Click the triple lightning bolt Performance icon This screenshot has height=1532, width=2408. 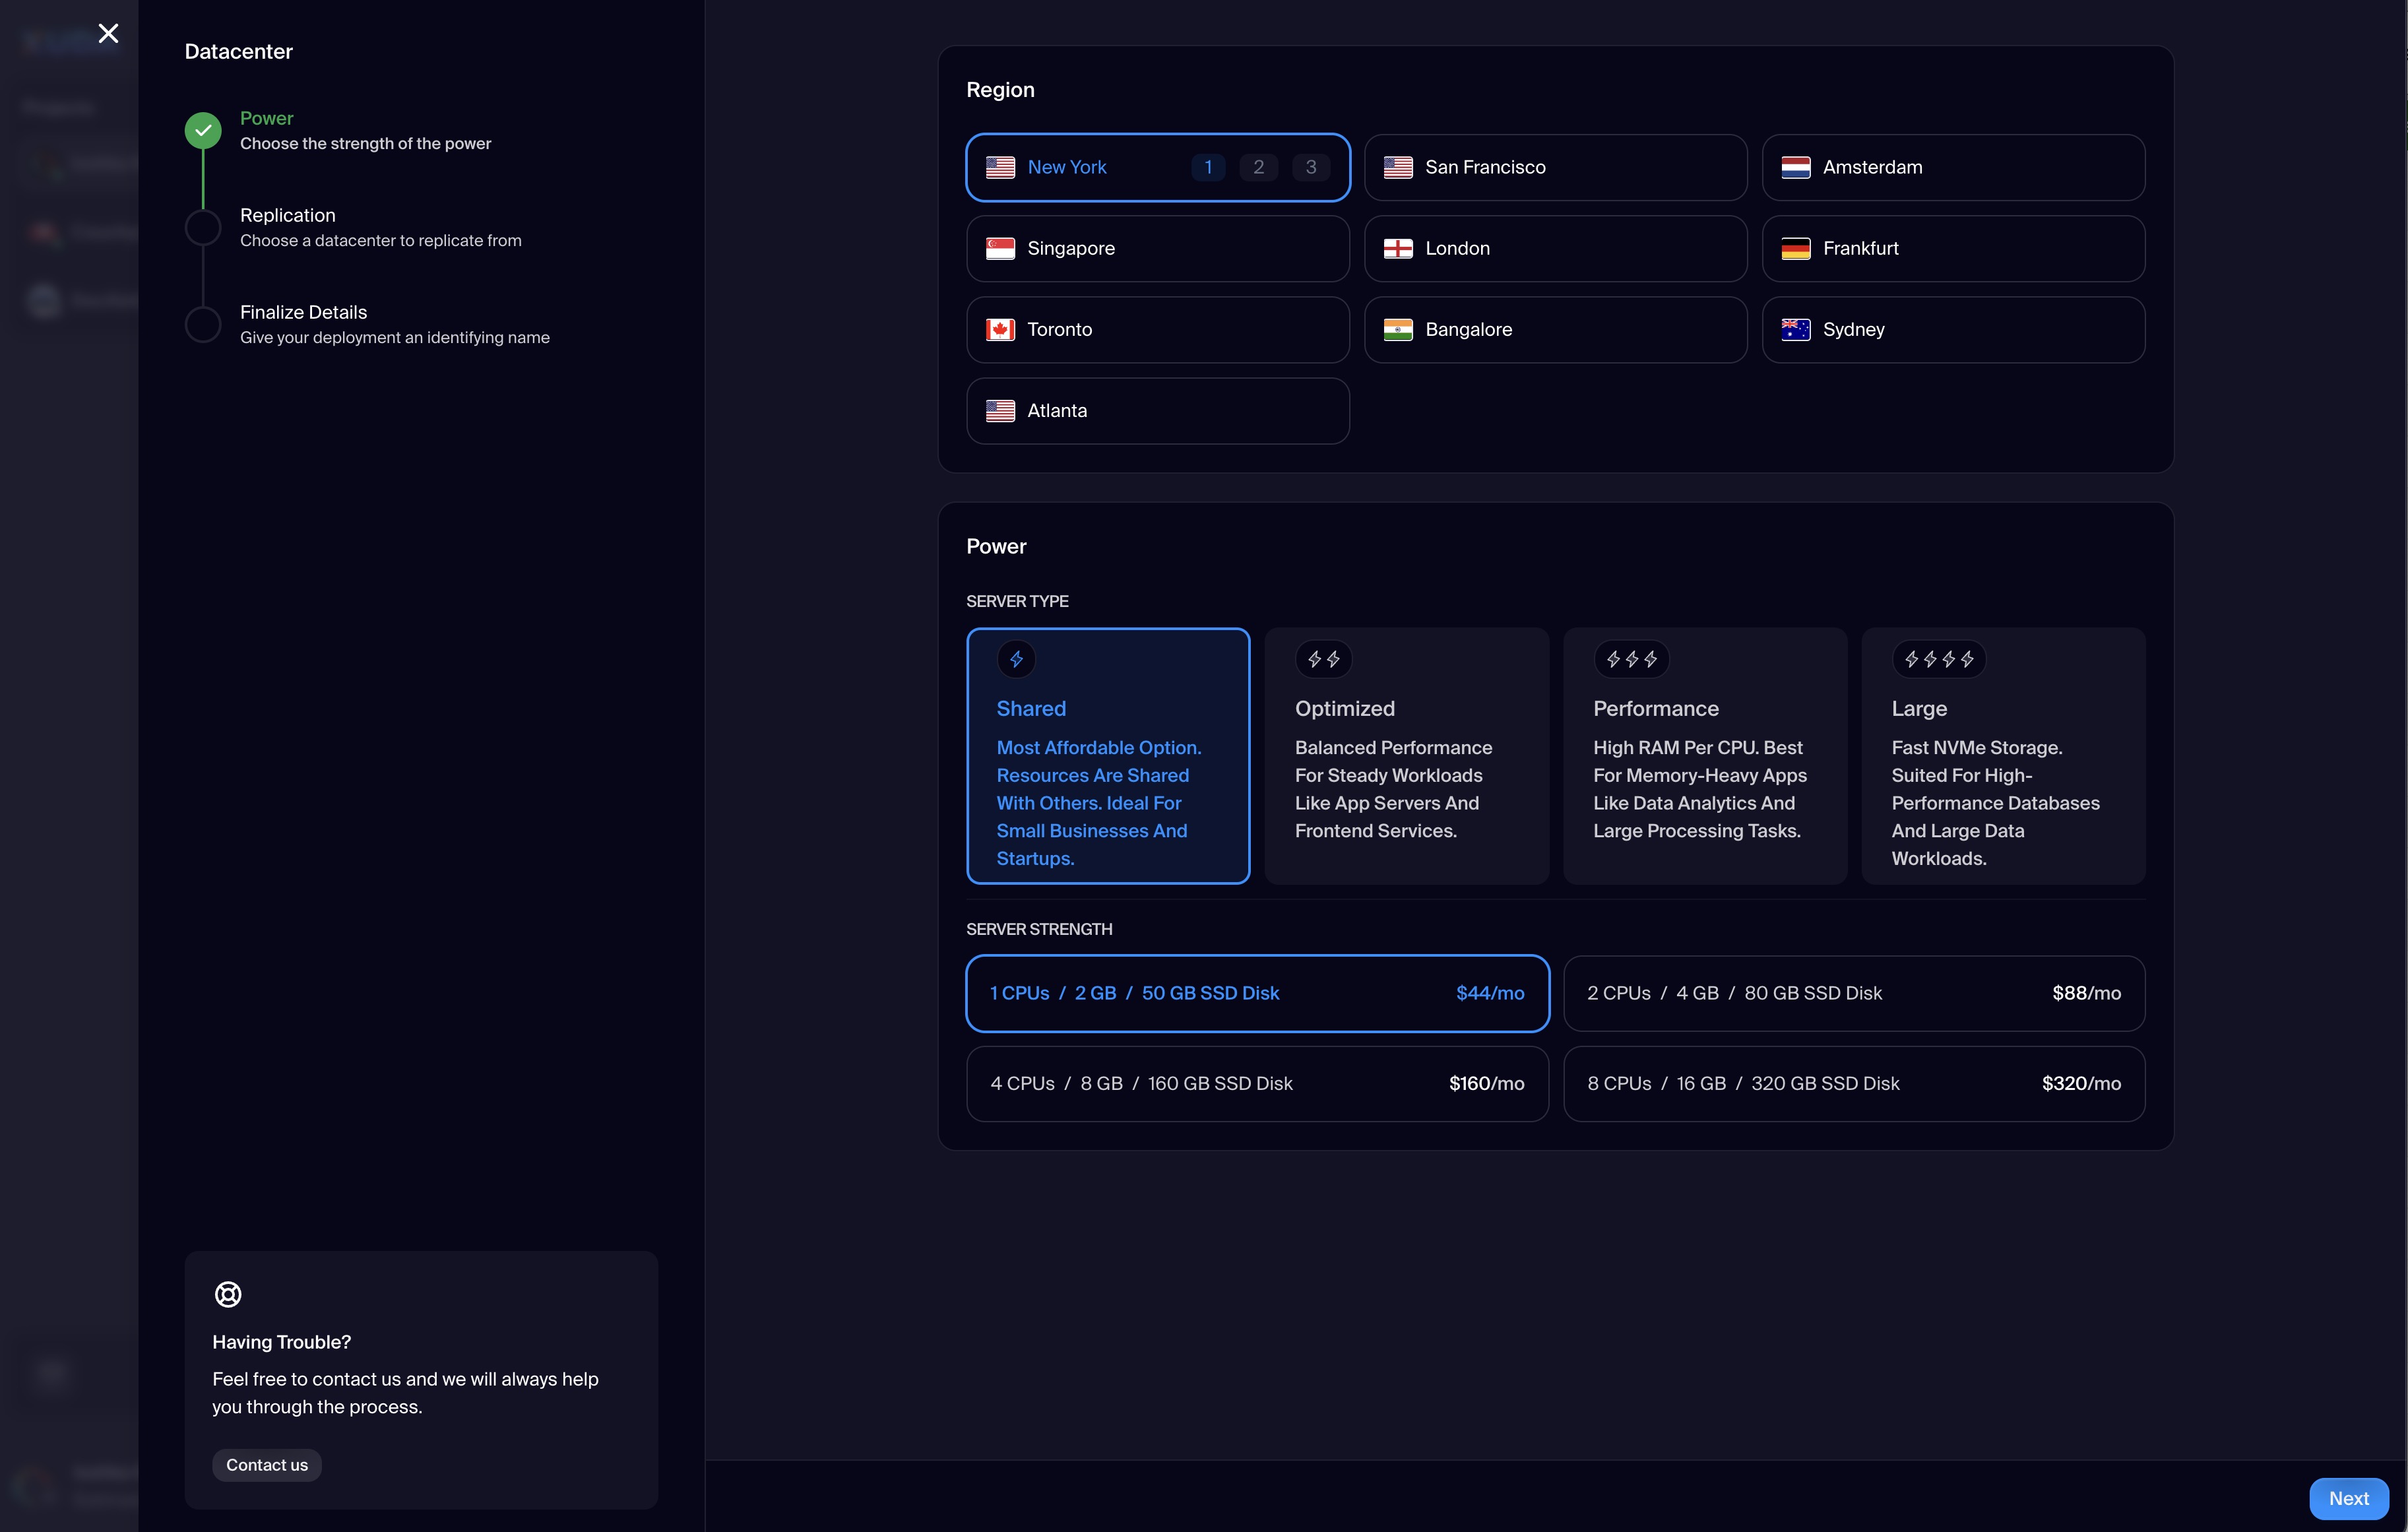(x=1631, y=659)
